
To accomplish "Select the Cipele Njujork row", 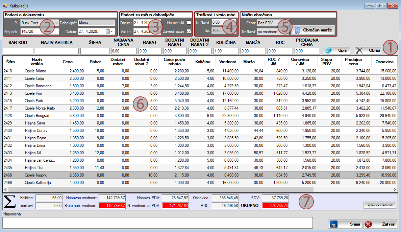I will [x=200, y=175].
